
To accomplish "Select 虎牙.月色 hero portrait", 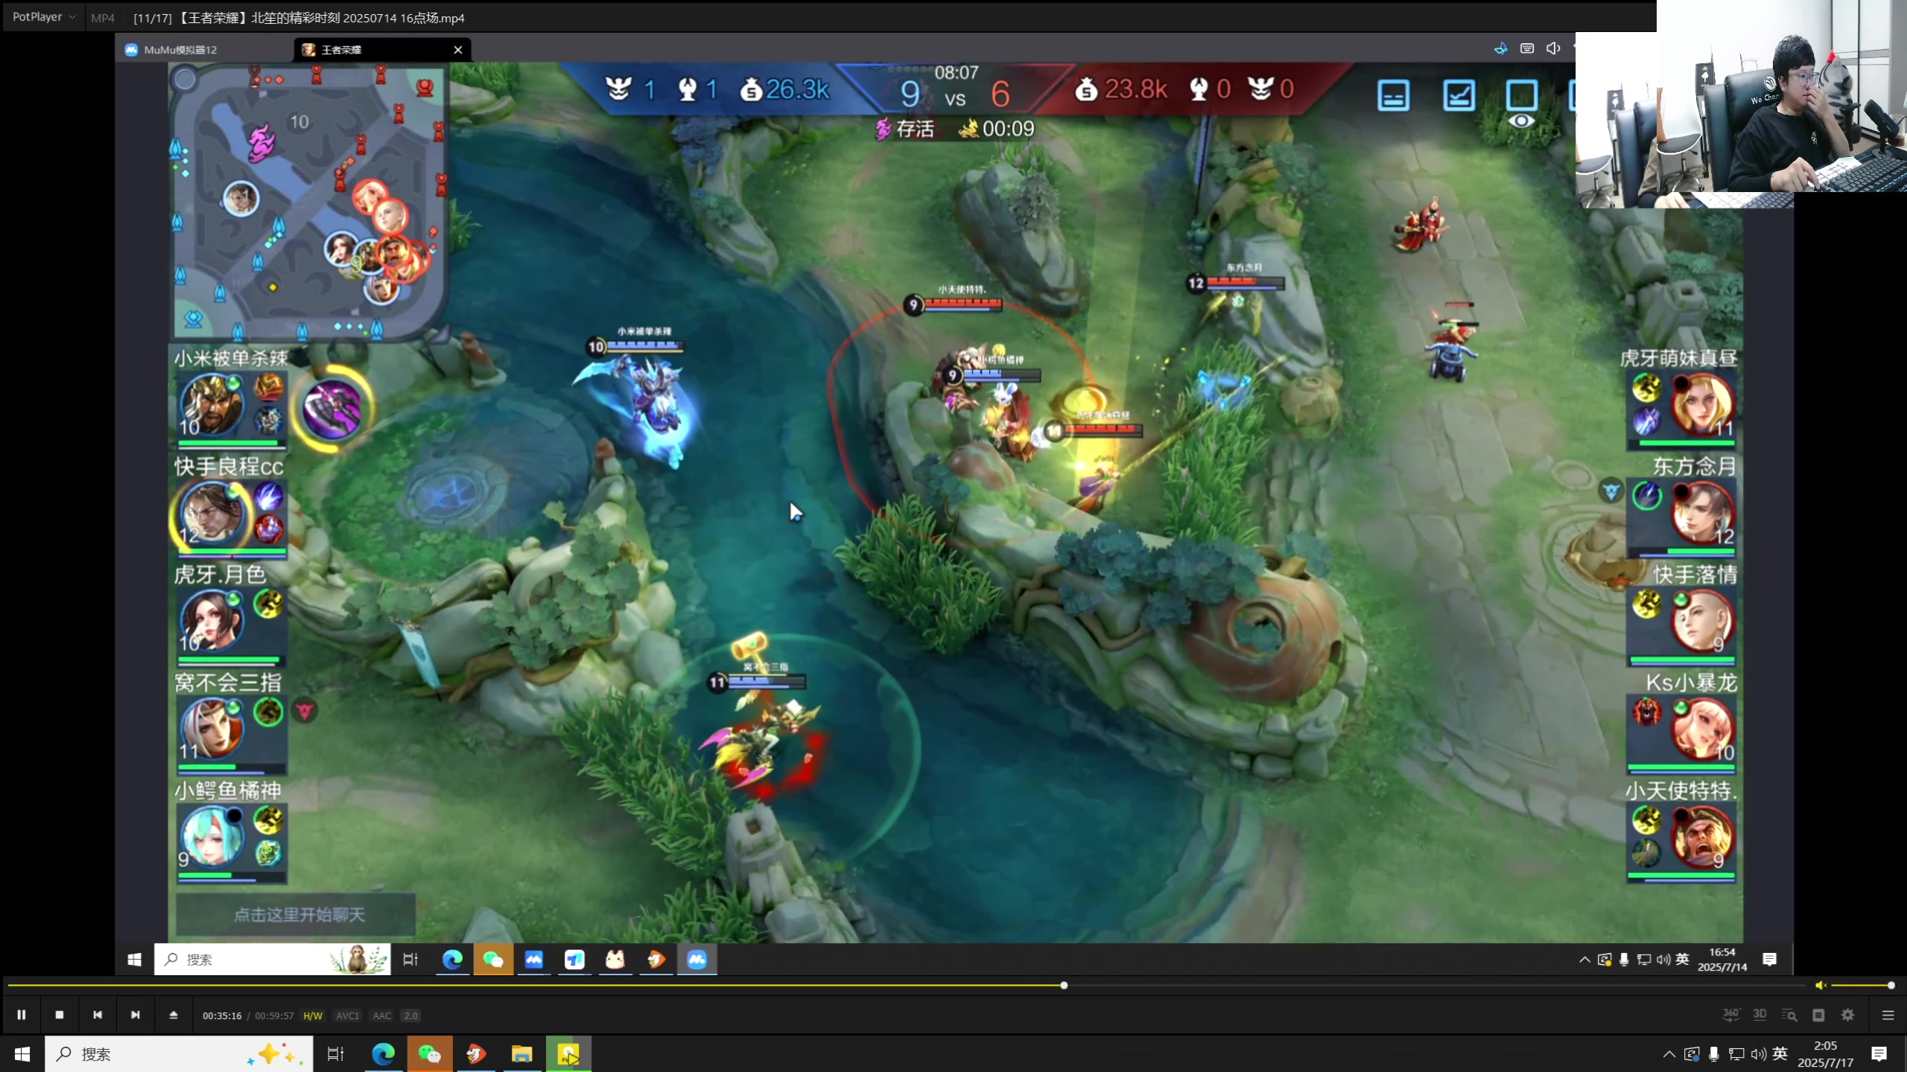I will click(x=212, y=622).
